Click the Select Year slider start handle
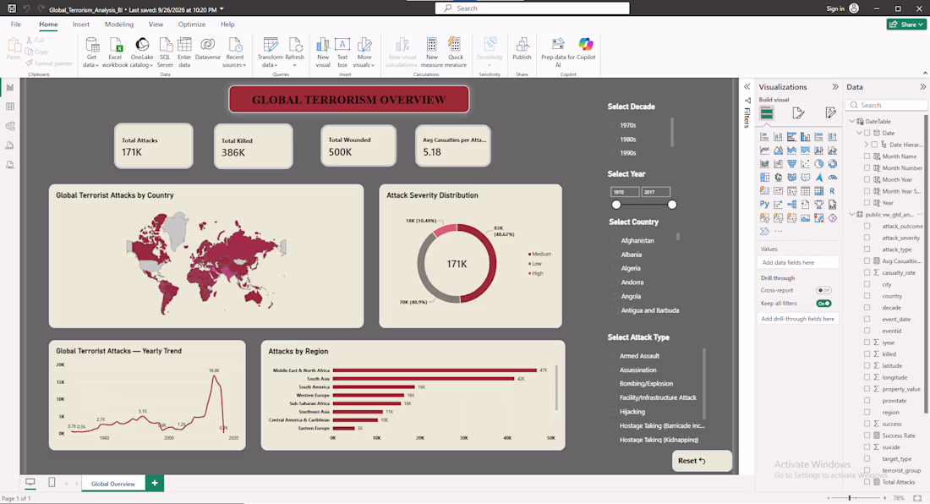930x504 pixels. click(x=616, y=205)
